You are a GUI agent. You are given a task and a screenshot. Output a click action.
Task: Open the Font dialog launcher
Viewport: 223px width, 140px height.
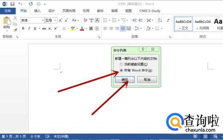pyautogui.click(x=99, y=37)
